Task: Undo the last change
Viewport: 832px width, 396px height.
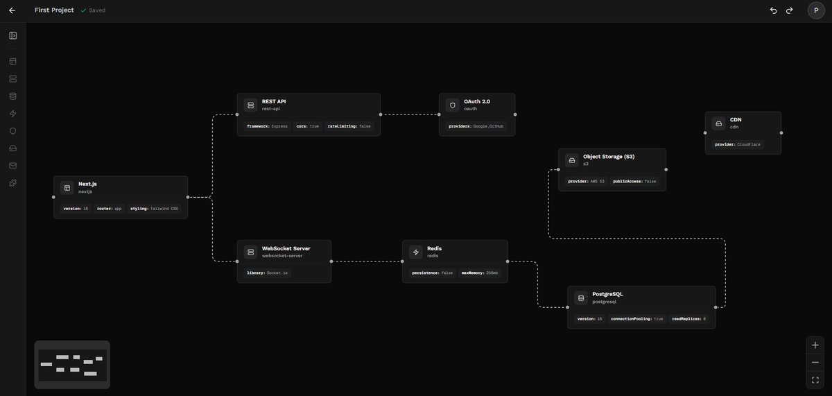Action: coord(773,10)
